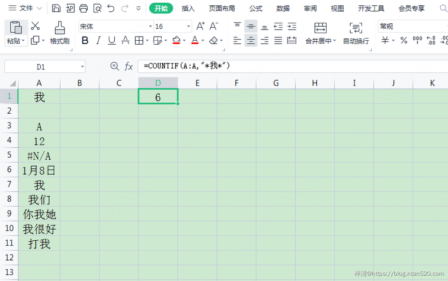Expand the quick access toolbar customize arrow
The width and height of the screenshot is (448, 281).
click(x=138, y=9)
